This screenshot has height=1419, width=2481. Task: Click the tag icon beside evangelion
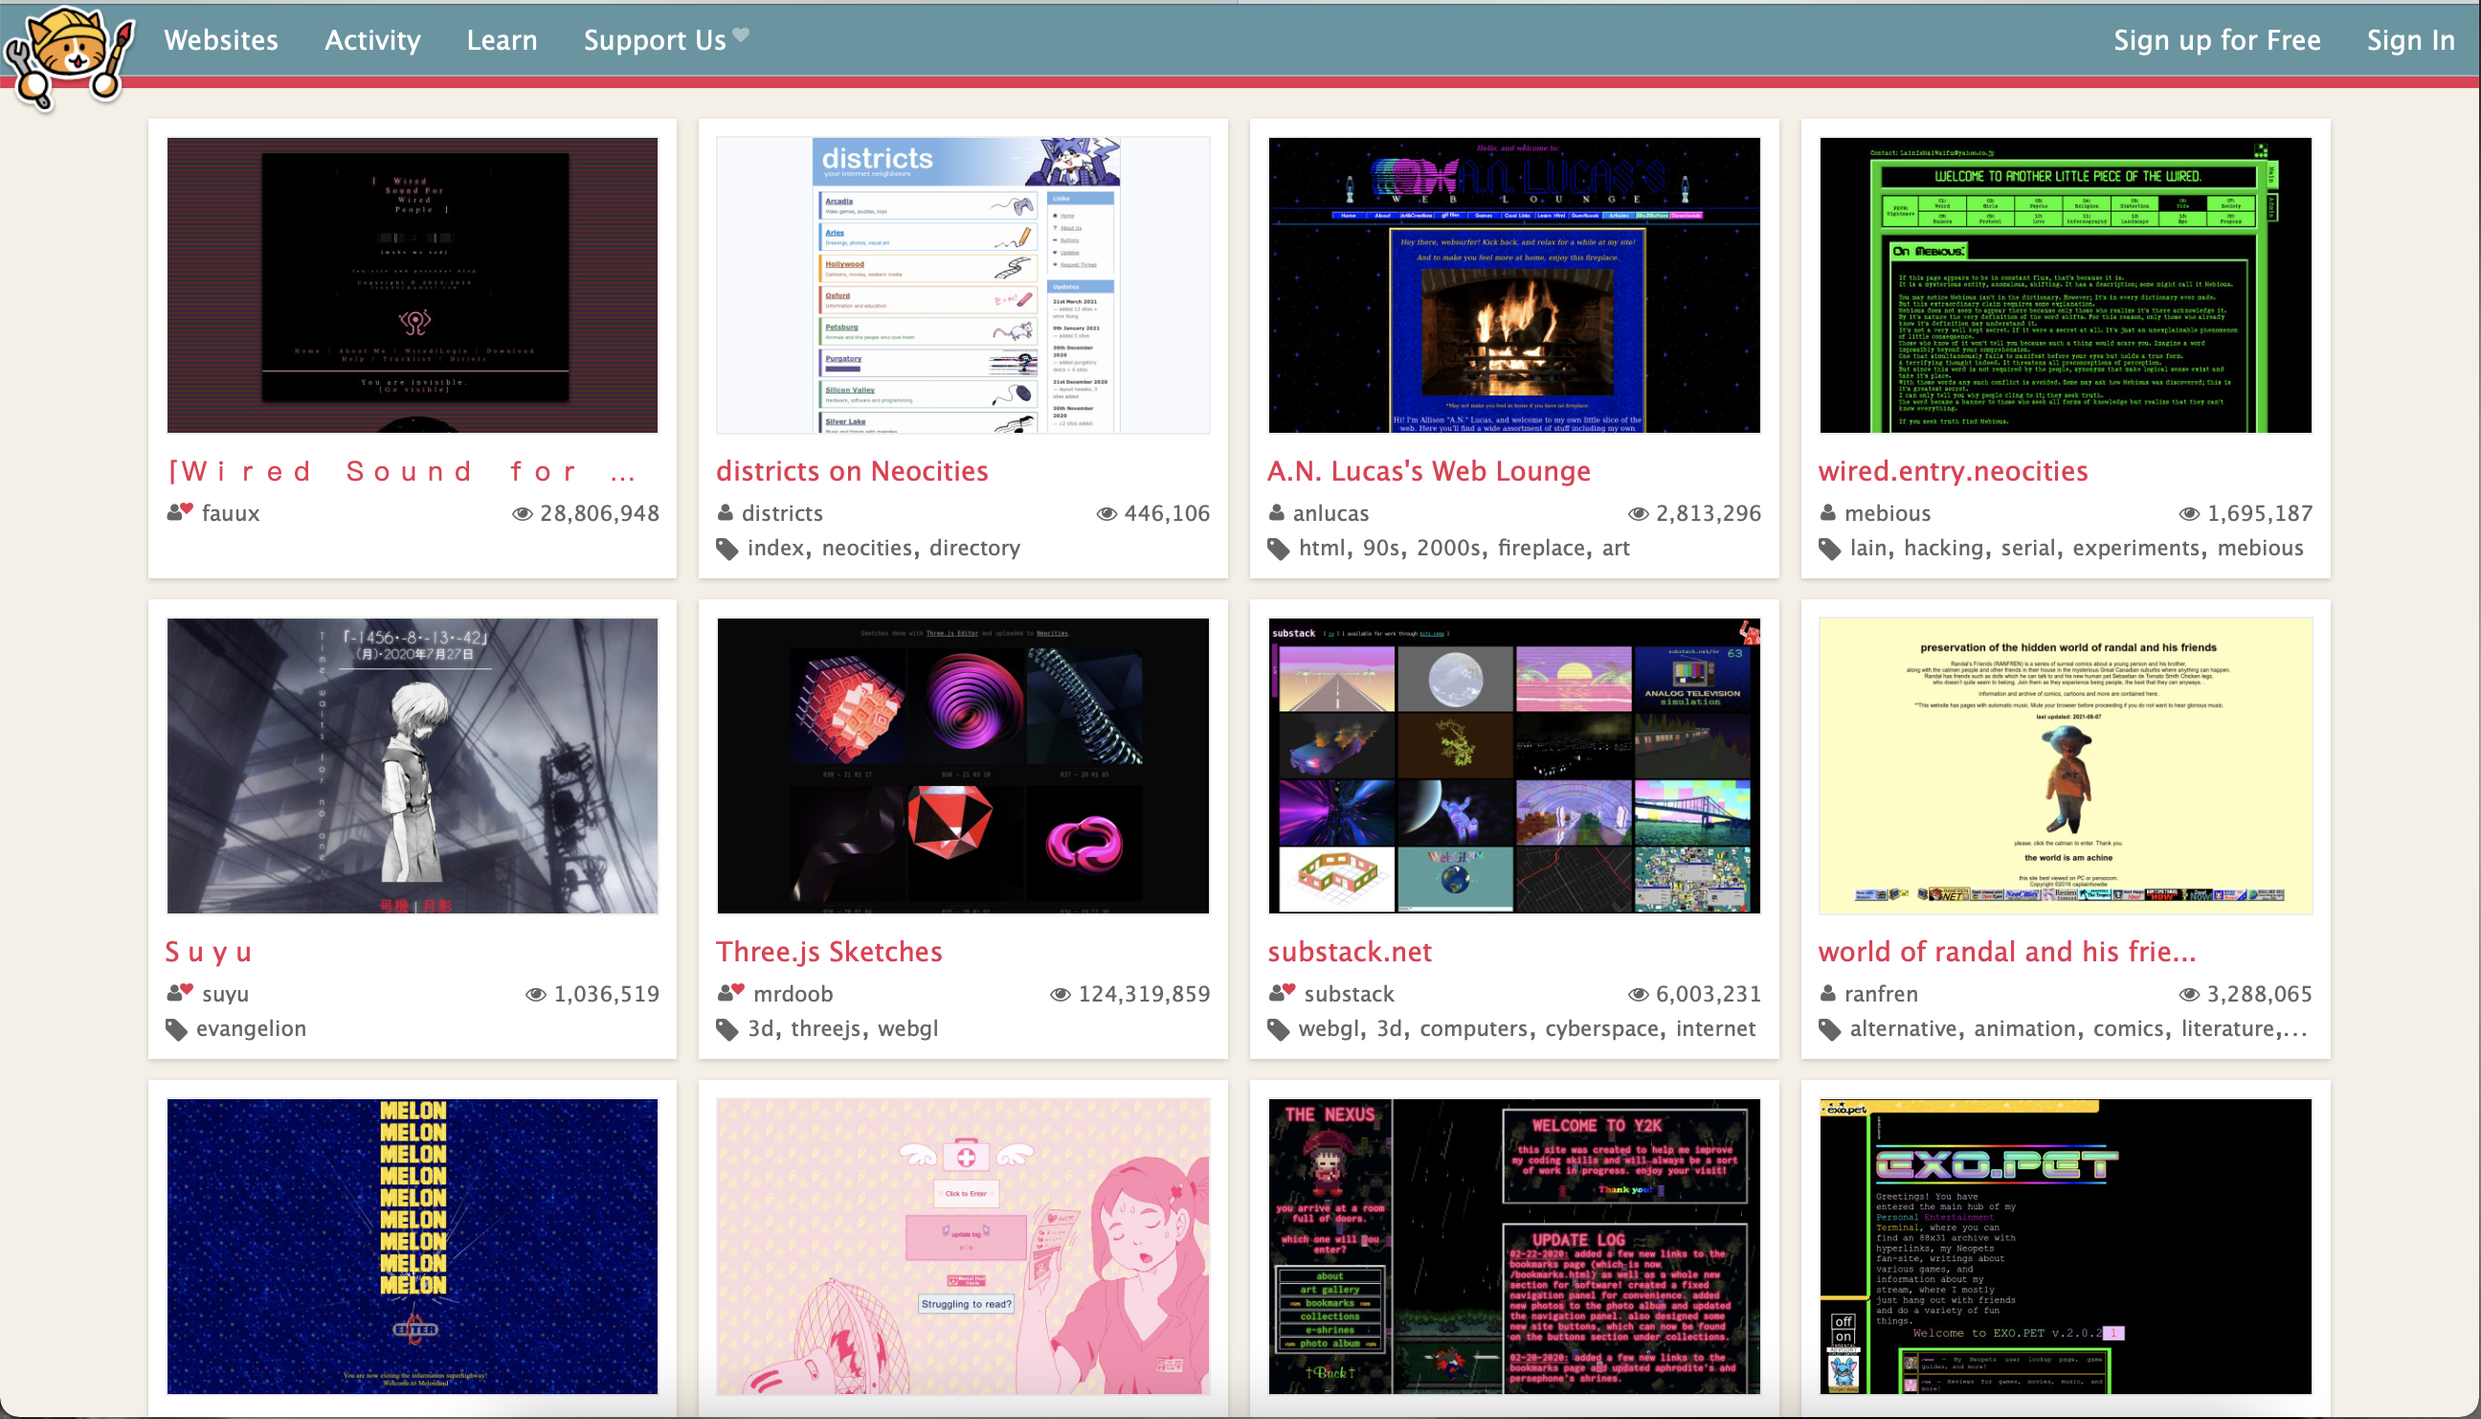pyautogui.click(x=176, y=1029)
